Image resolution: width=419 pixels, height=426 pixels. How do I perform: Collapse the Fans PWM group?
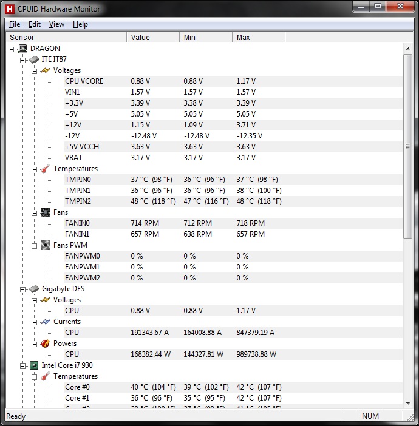click(34, 246)
